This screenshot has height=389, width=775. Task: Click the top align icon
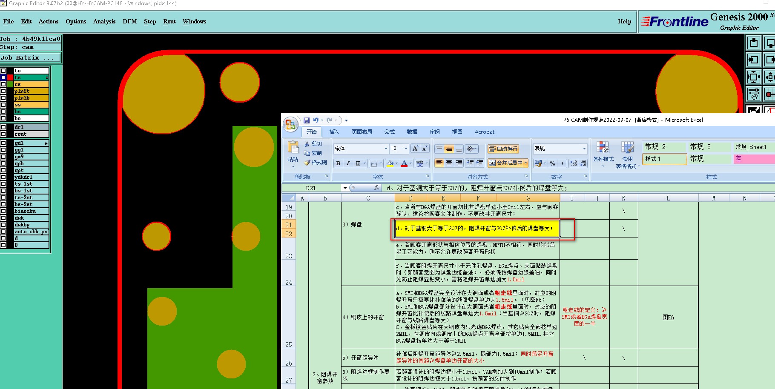[439, 149]
